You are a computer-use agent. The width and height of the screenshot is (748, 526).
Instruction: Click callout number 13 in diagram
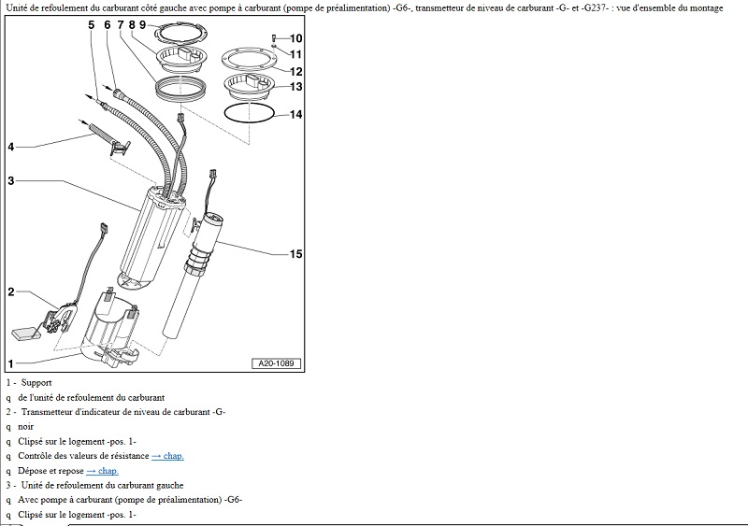[x=295, y=87]
